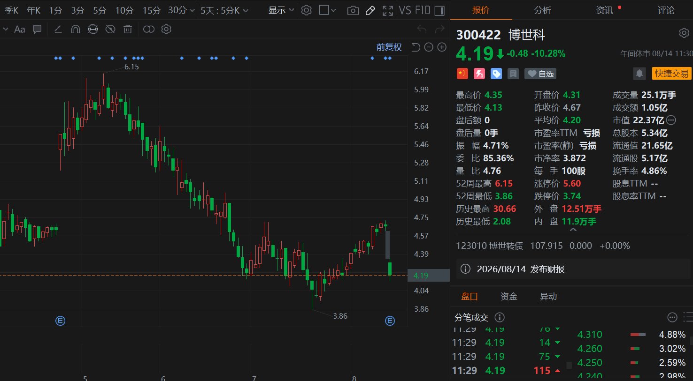693x381 pixels.
Task: Switch to the 报价 tab
Action: pyautogui.click(x=480, y=10)
